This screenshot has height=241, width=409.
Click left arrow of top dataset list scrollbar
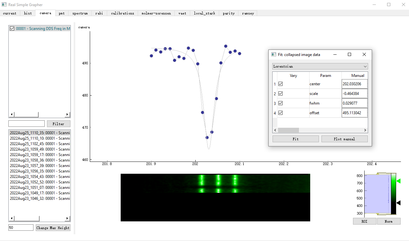(x=12, y=115)
